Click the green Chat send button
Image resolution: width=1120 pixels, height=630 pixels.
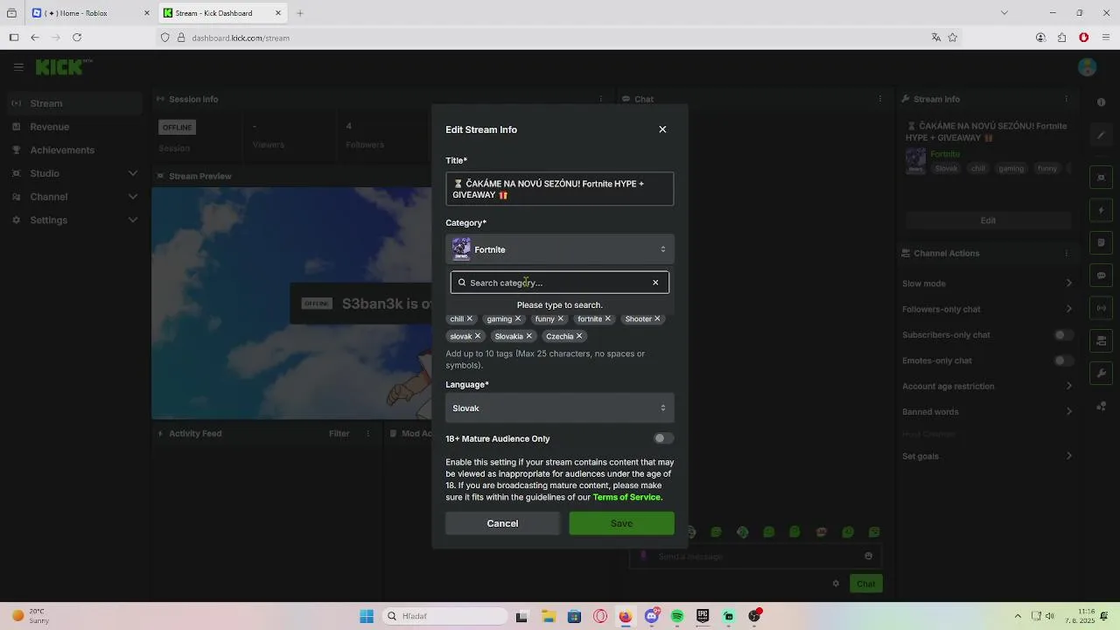click(865, 584)
